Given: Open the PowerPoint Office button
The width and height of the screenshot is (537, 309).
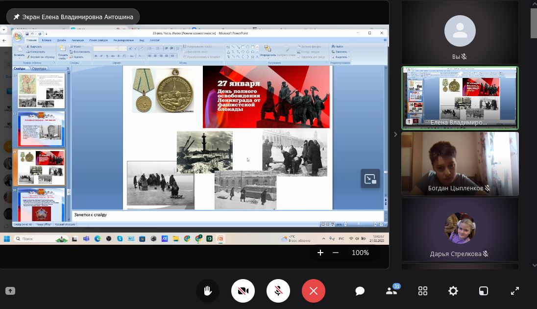Looking at the screenshot, I should [18, 36].
